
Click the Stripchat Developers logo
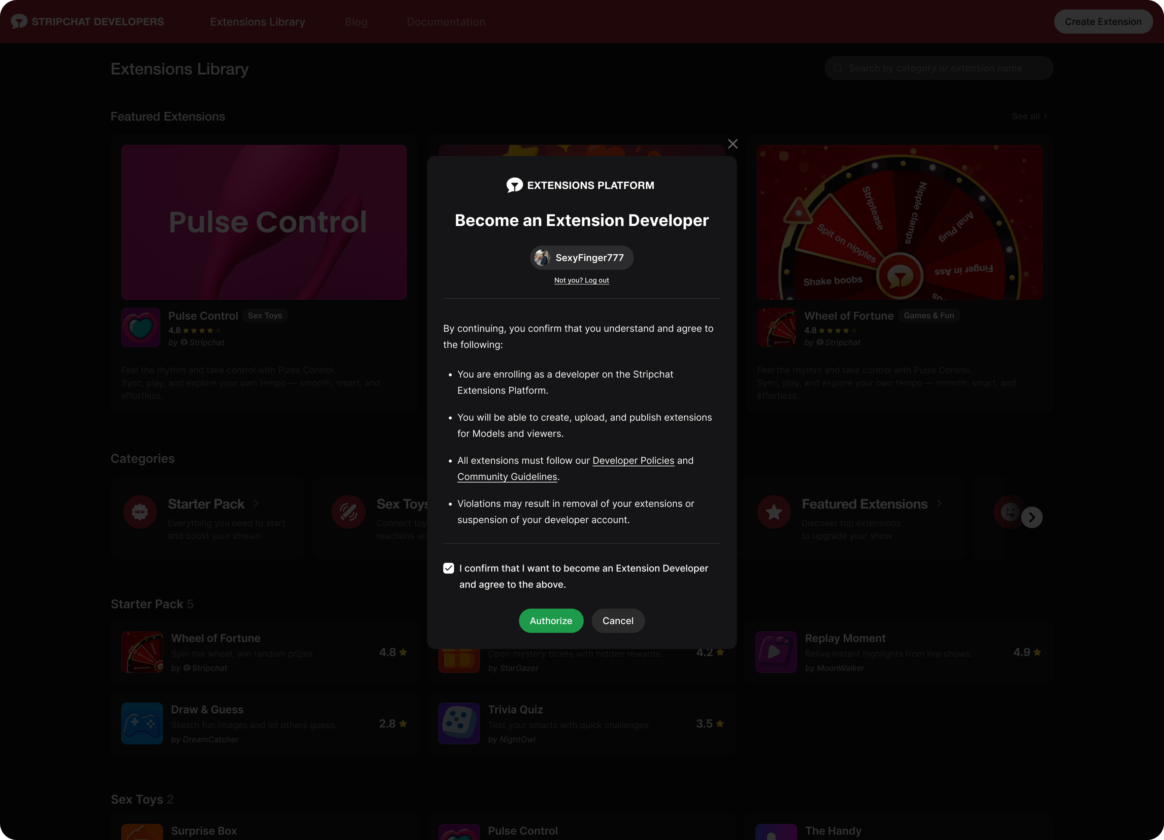pyautogui.click(x=87, y=22)
